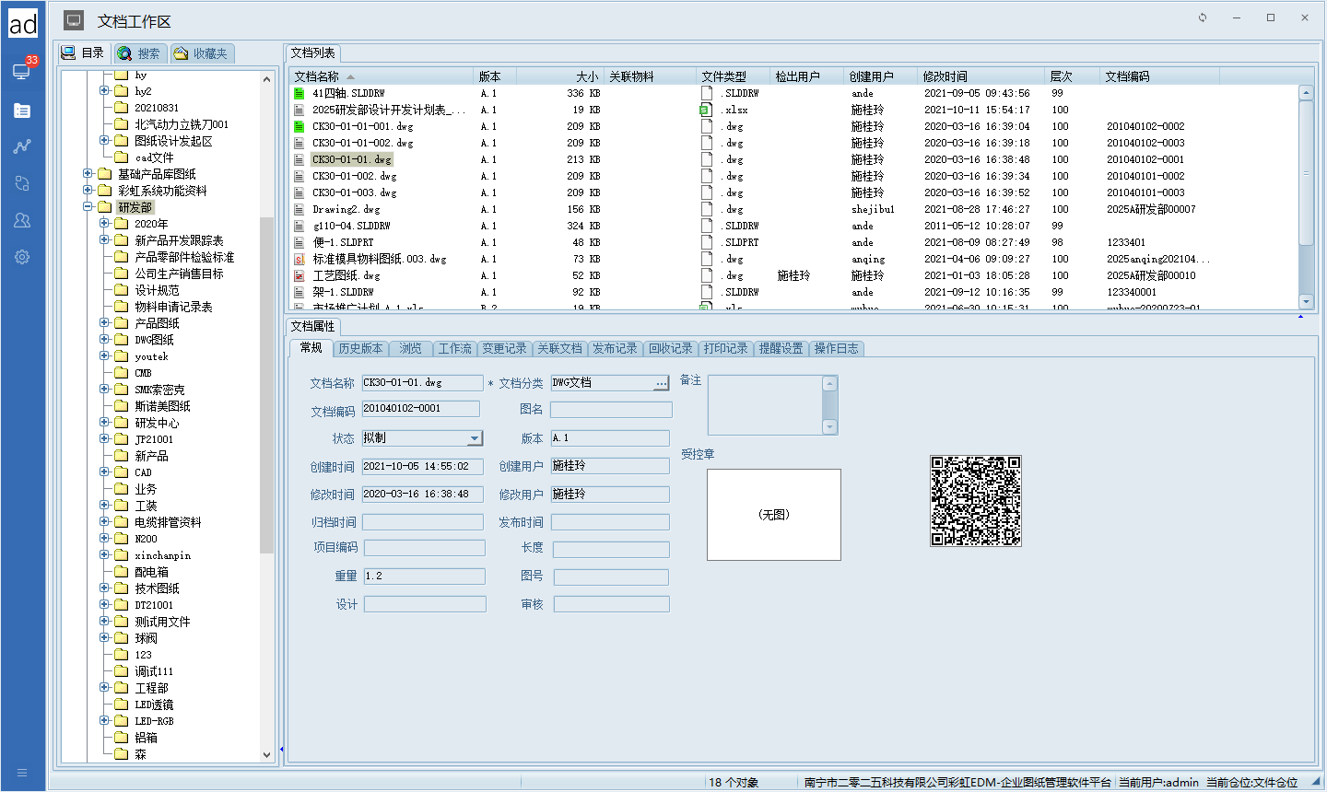Click the file icon of Drawing2.dwg row

click(299, 209)
